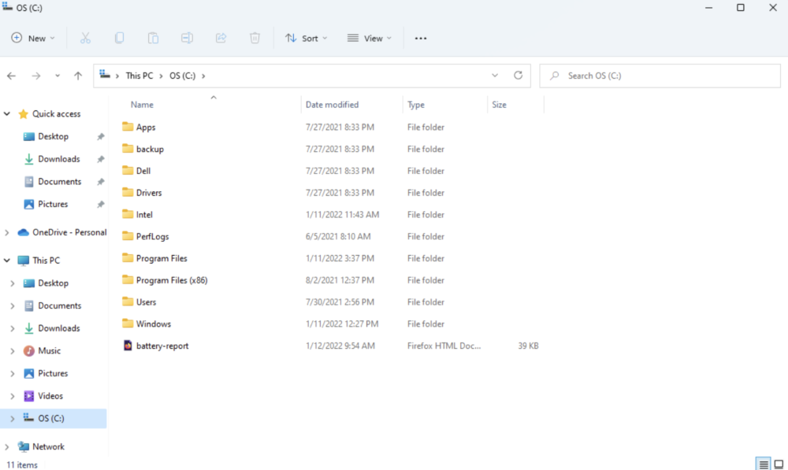Screen dimensions: 788x470
Task: Select the Intel folder
Action: pos(144,214)
